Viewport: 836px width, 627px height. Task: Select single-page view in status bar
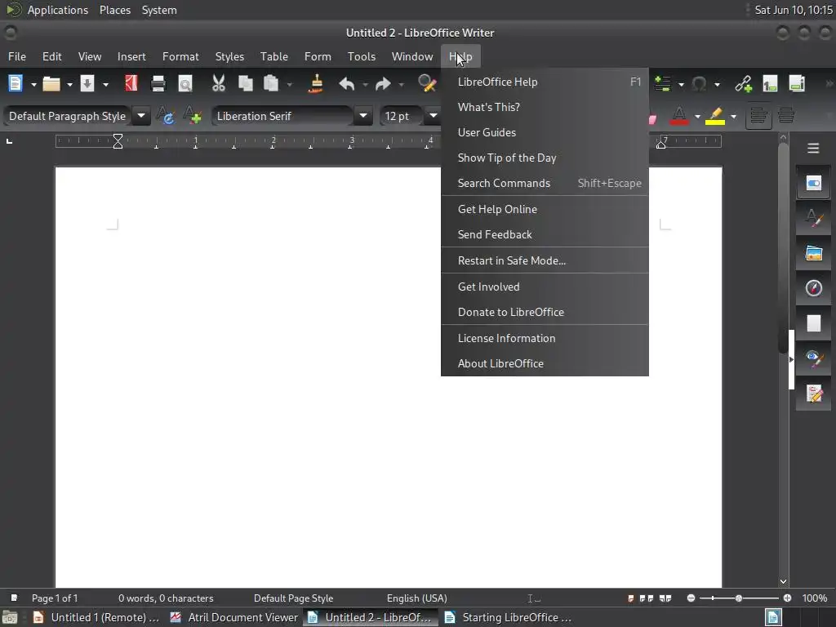(x=631, y=598)
